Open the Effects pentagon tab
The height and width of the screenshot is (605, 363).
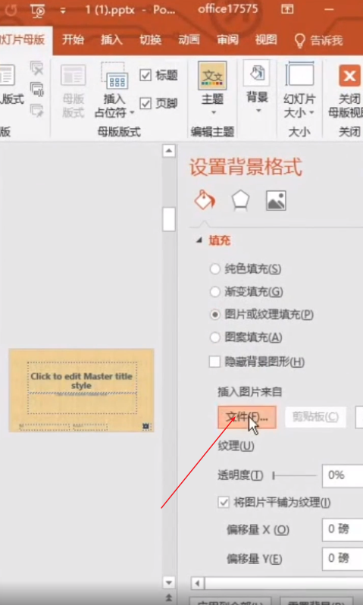[x=240, y=200]
